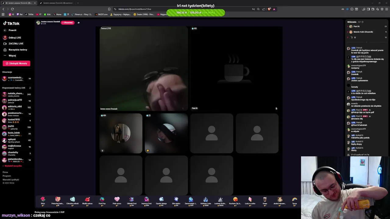This screenshot has height=219, width=390.
Task: Click the TikTok logo
Action: (11, 23)
